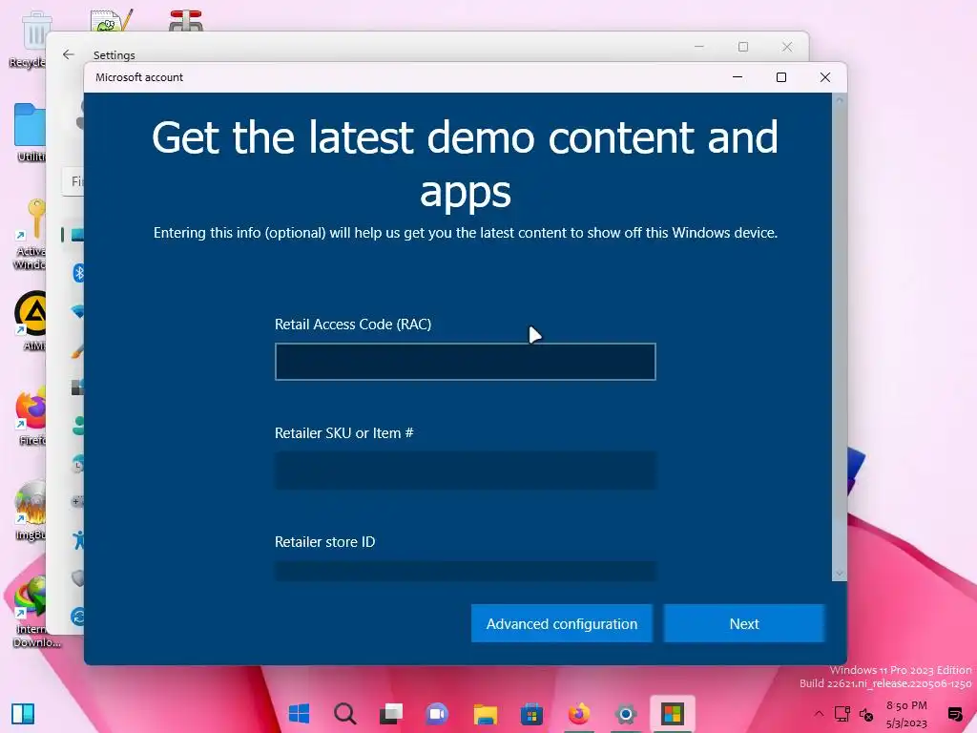Viewport: 977px width, 733px height.
Task: Select Windows Update icon in Settings sidebar
Action: pos(78,618)
